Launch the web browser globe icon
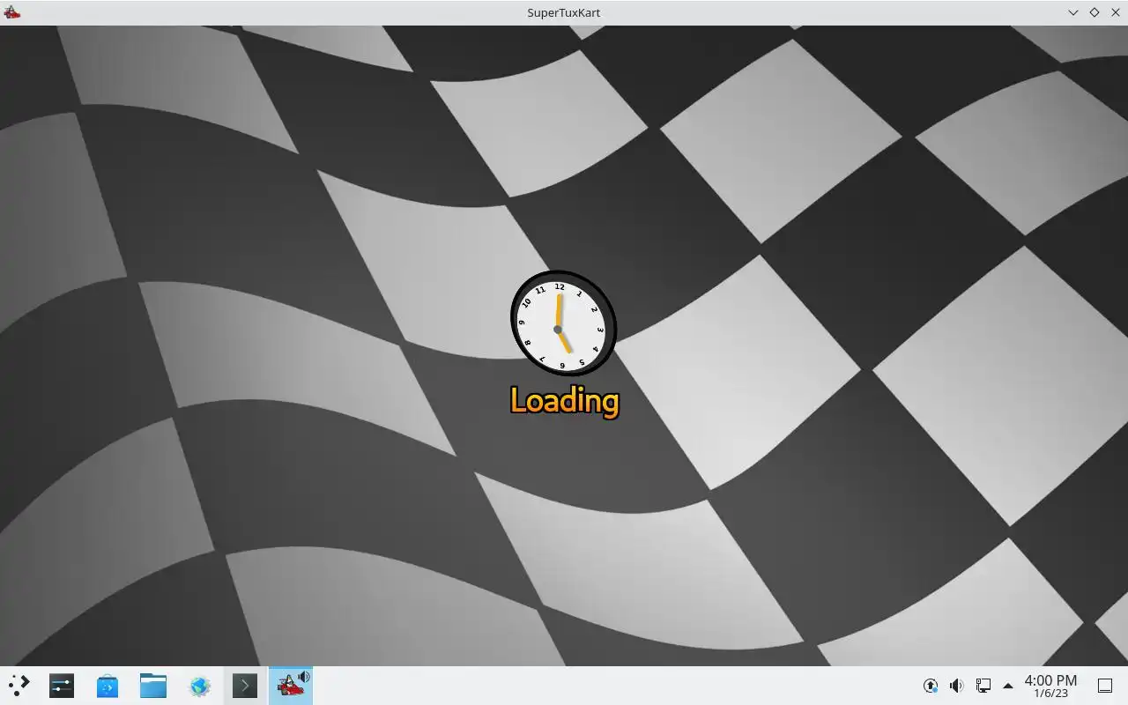This screenshot has width=1128, height=705. [x=199, y=686]
